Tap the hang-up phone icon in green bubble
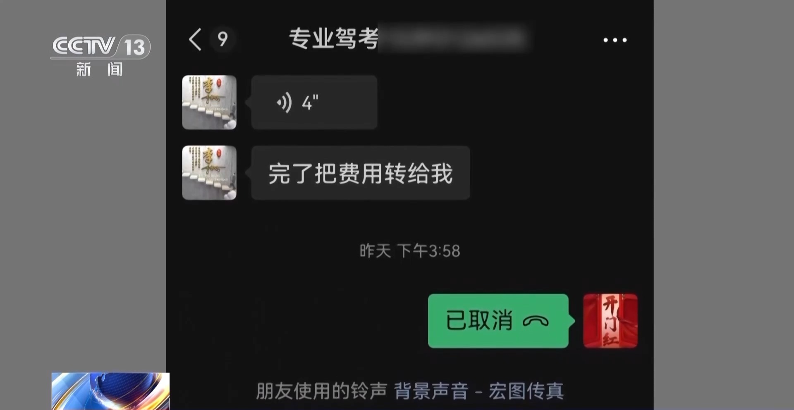This screenshot has width=794, height=410. tap(536, 321)
